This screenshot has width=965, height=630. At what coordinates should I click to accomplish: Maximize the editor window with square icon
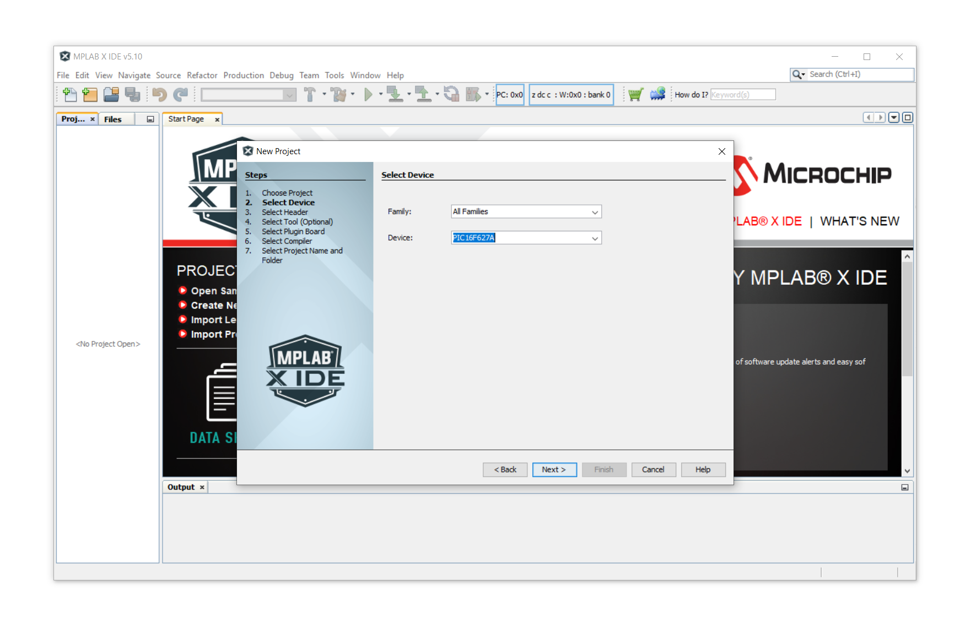point(908,117)
